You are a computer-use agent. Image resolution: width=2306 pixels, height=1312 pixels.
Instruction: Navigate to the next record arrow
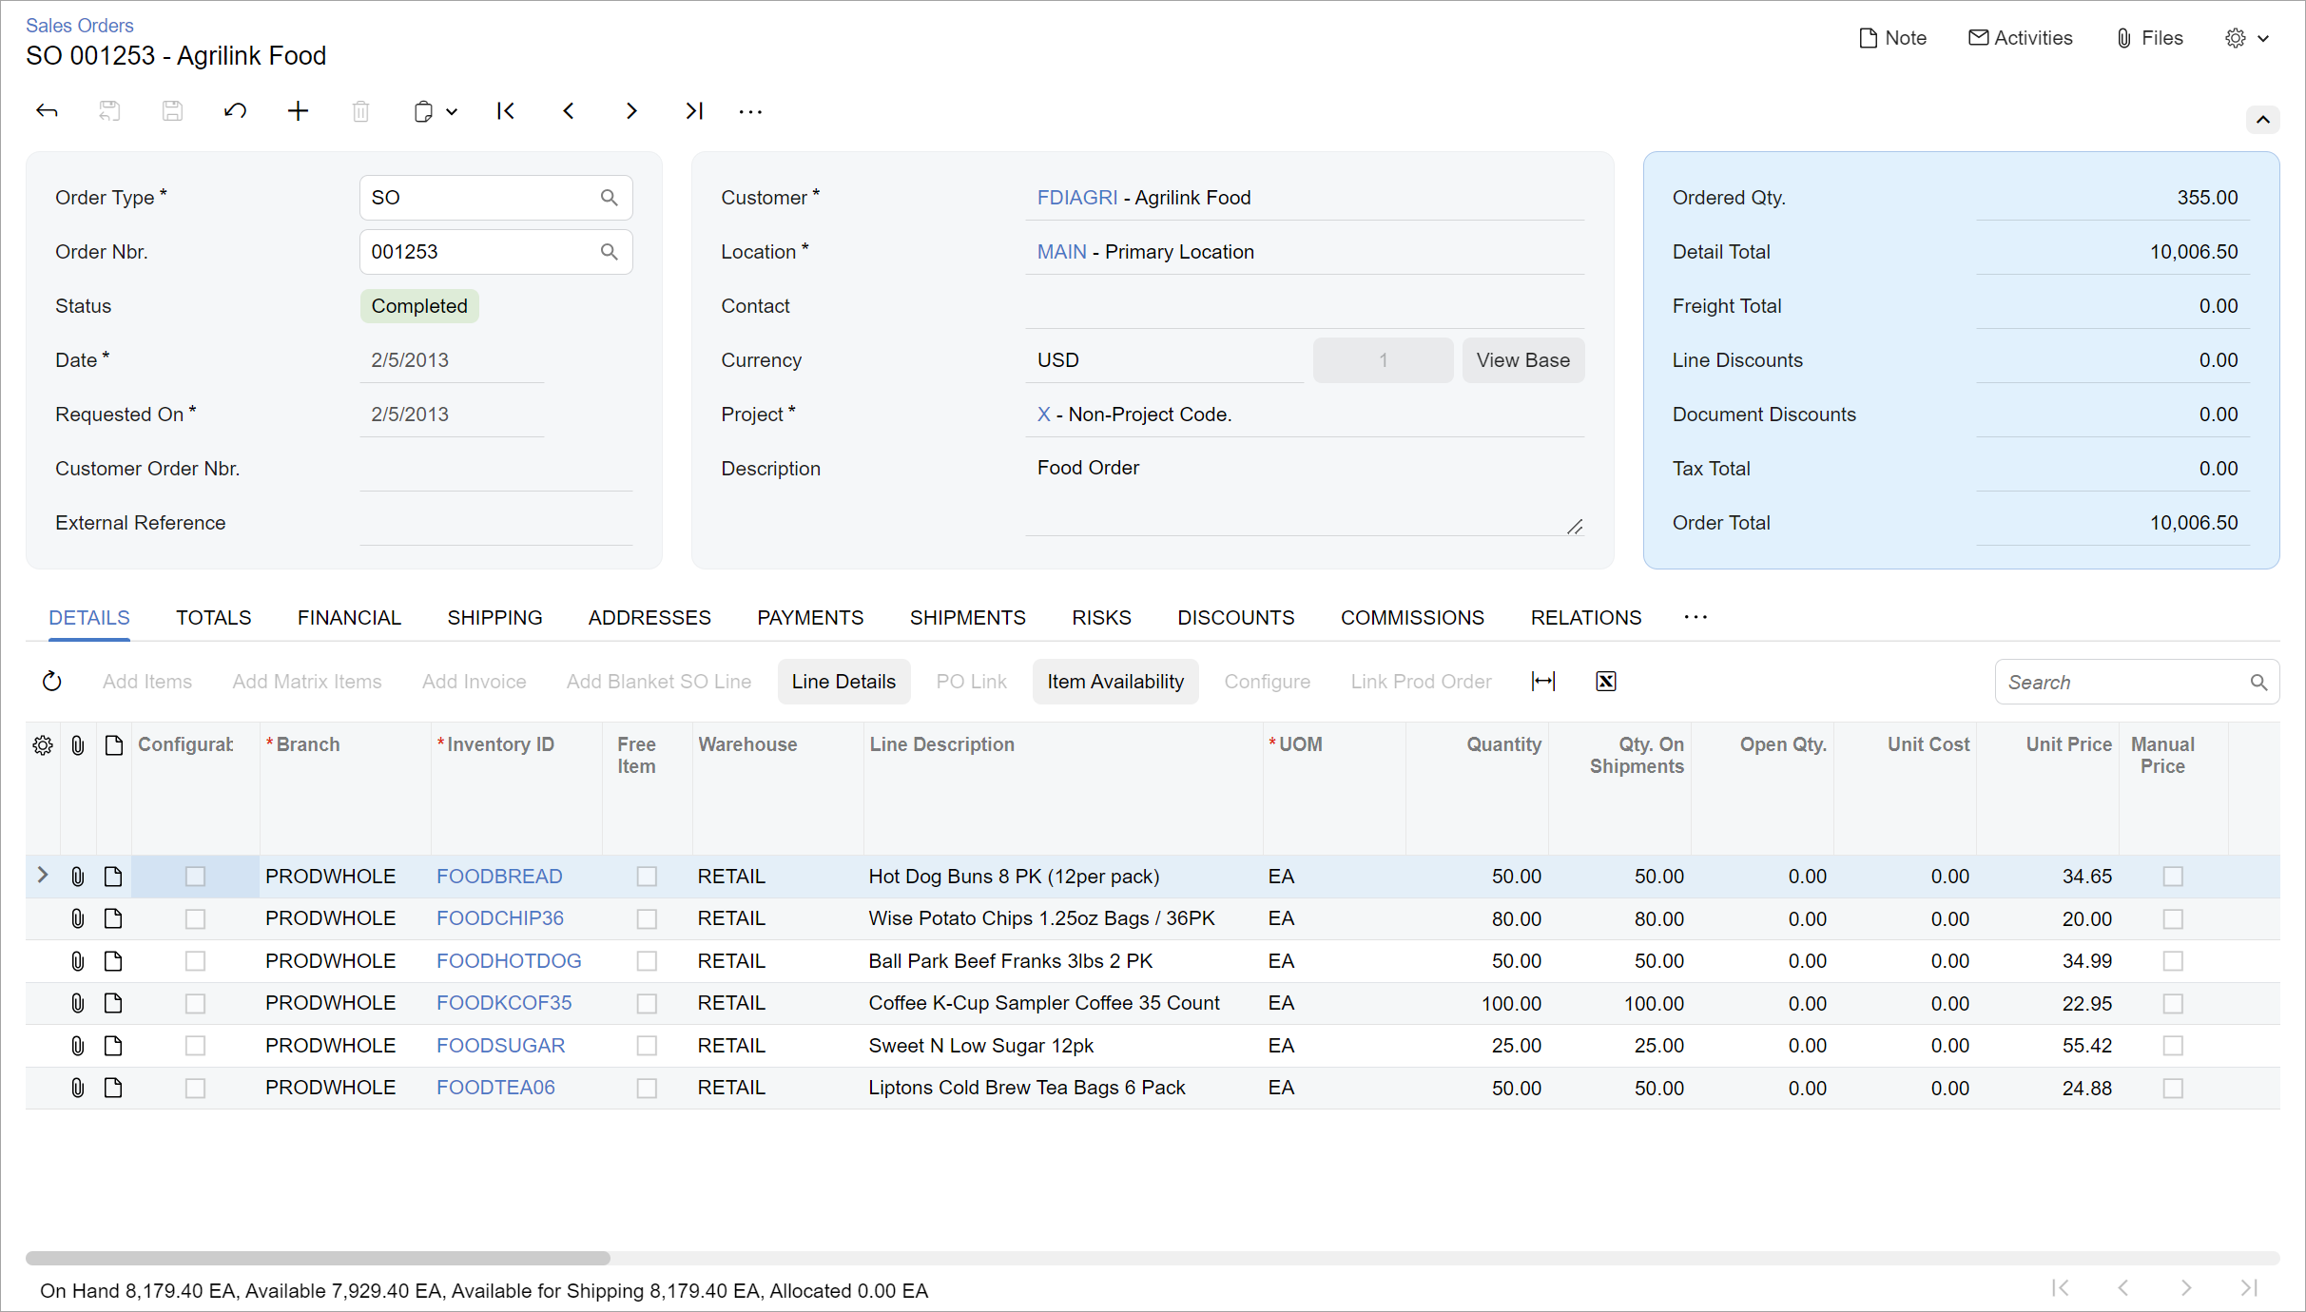(631, 111)
